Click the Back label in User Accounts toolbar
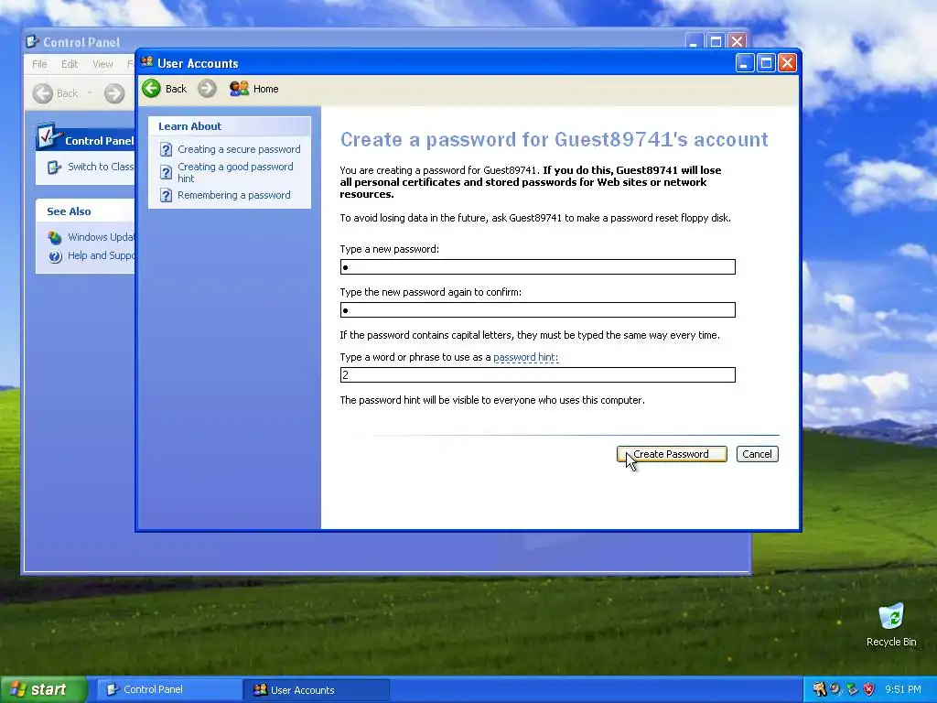Screen dimensions: 937x703 coord(176,89)
